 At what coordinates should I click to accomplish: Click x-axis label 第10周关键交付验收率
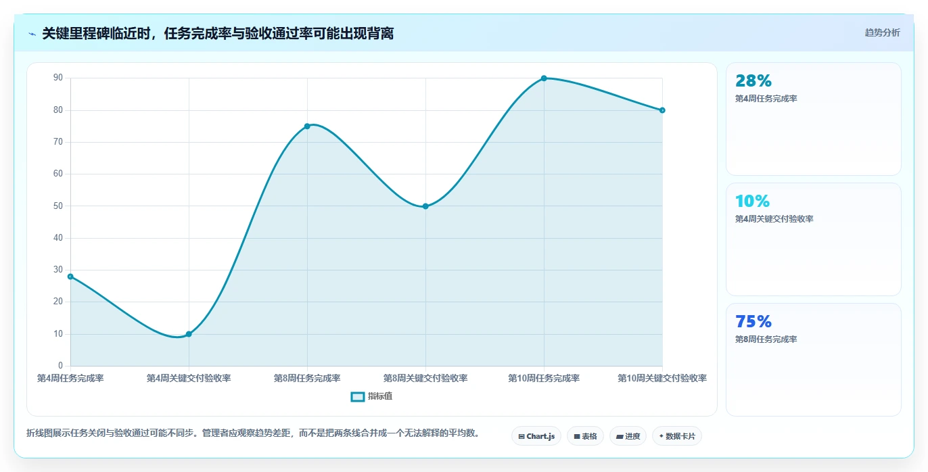(x=662, y=379)
